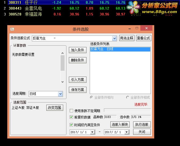Click the 选股入板块 button

coord(120,124)
